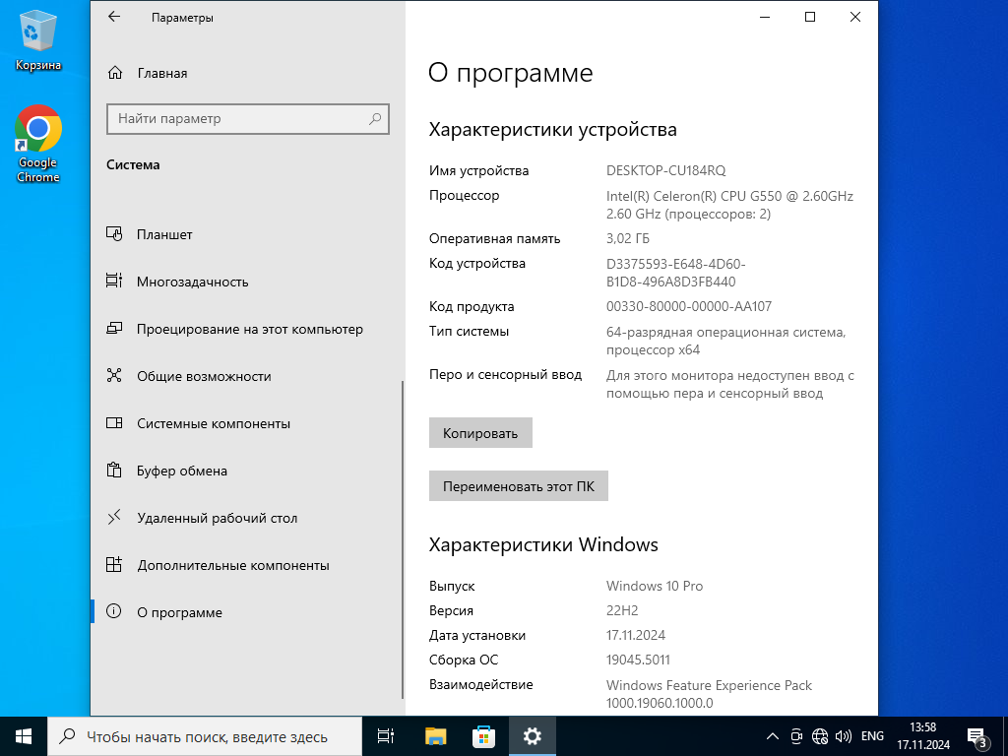This screenshot has height=756, width=1008.
Task: Open the Системные компоненты page
Action: point(247,423)
